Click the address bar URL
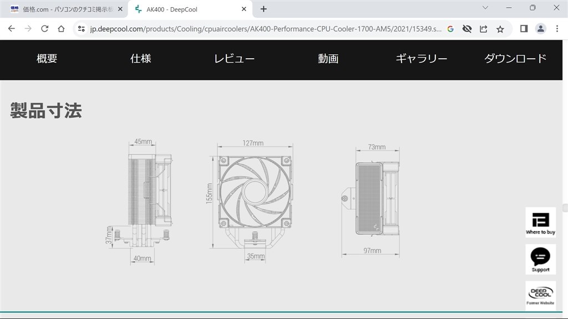The image size is (568, 319). 266,29
